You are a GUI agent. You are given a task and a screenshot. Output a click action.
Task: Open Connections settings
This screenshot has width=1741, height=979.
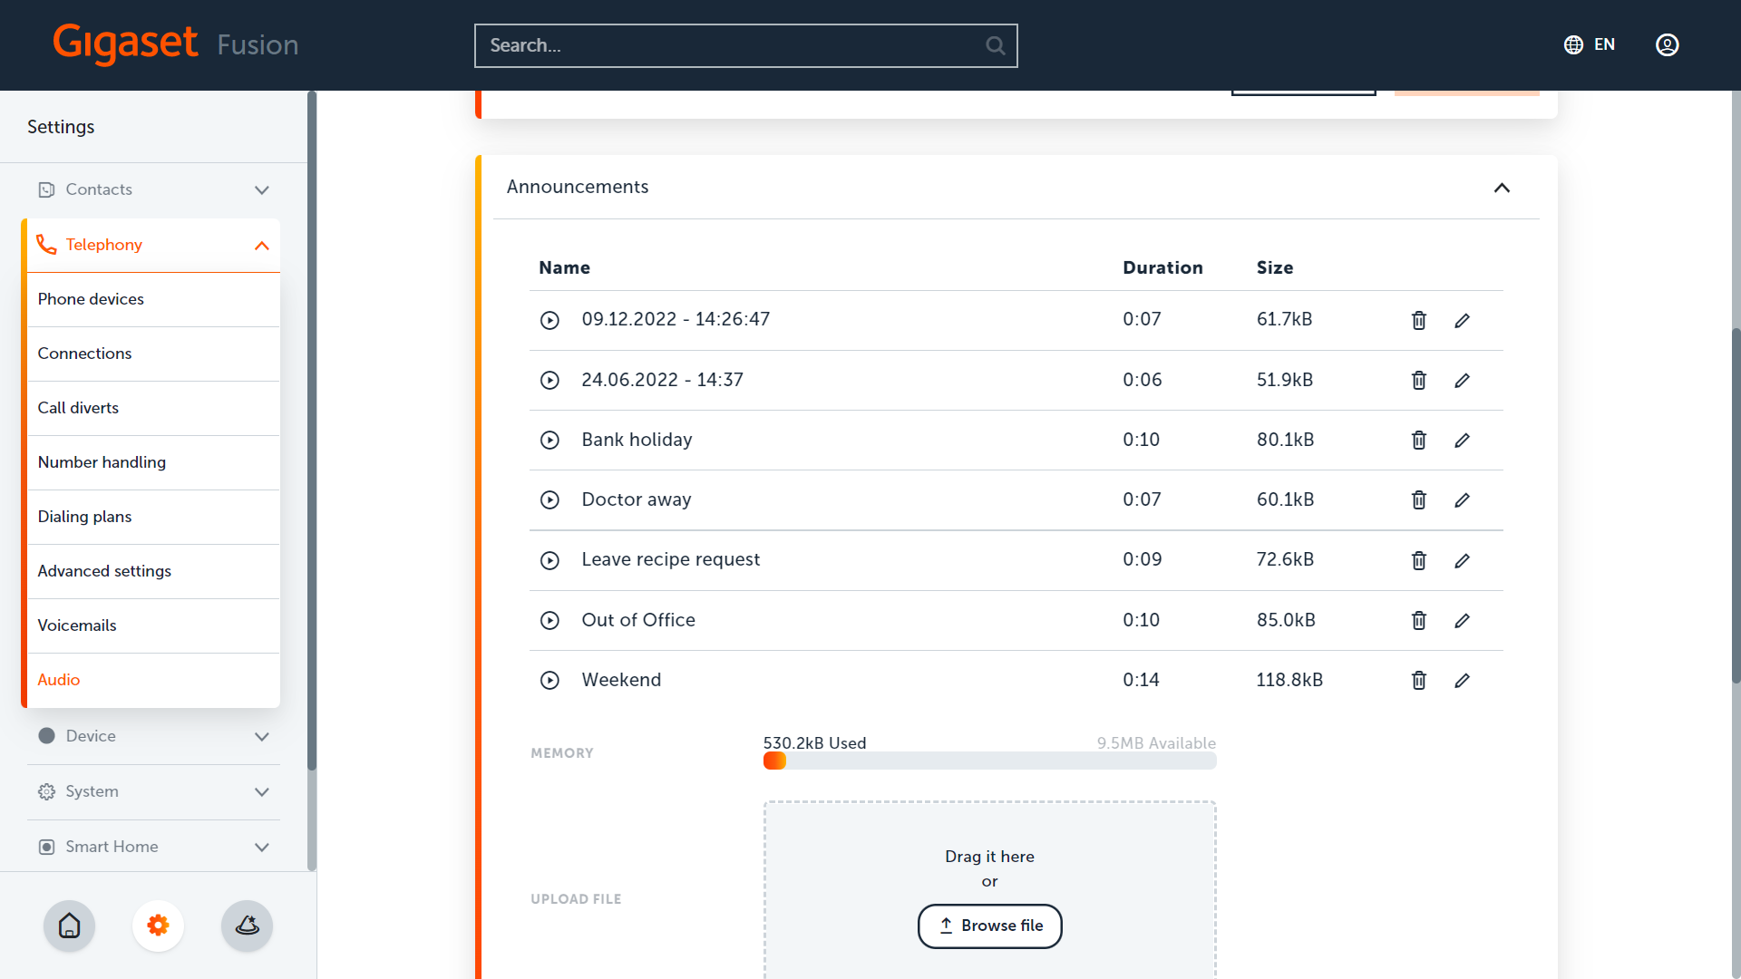(x=153, y=354)
